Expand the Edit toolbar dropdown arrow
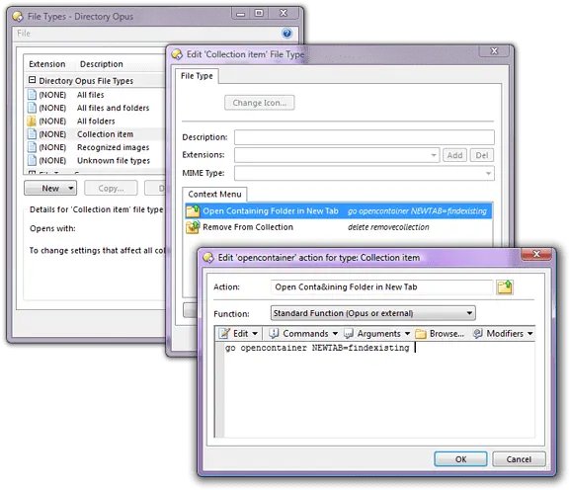This screenshot has width=570, height=490. (x=255, y=333)
